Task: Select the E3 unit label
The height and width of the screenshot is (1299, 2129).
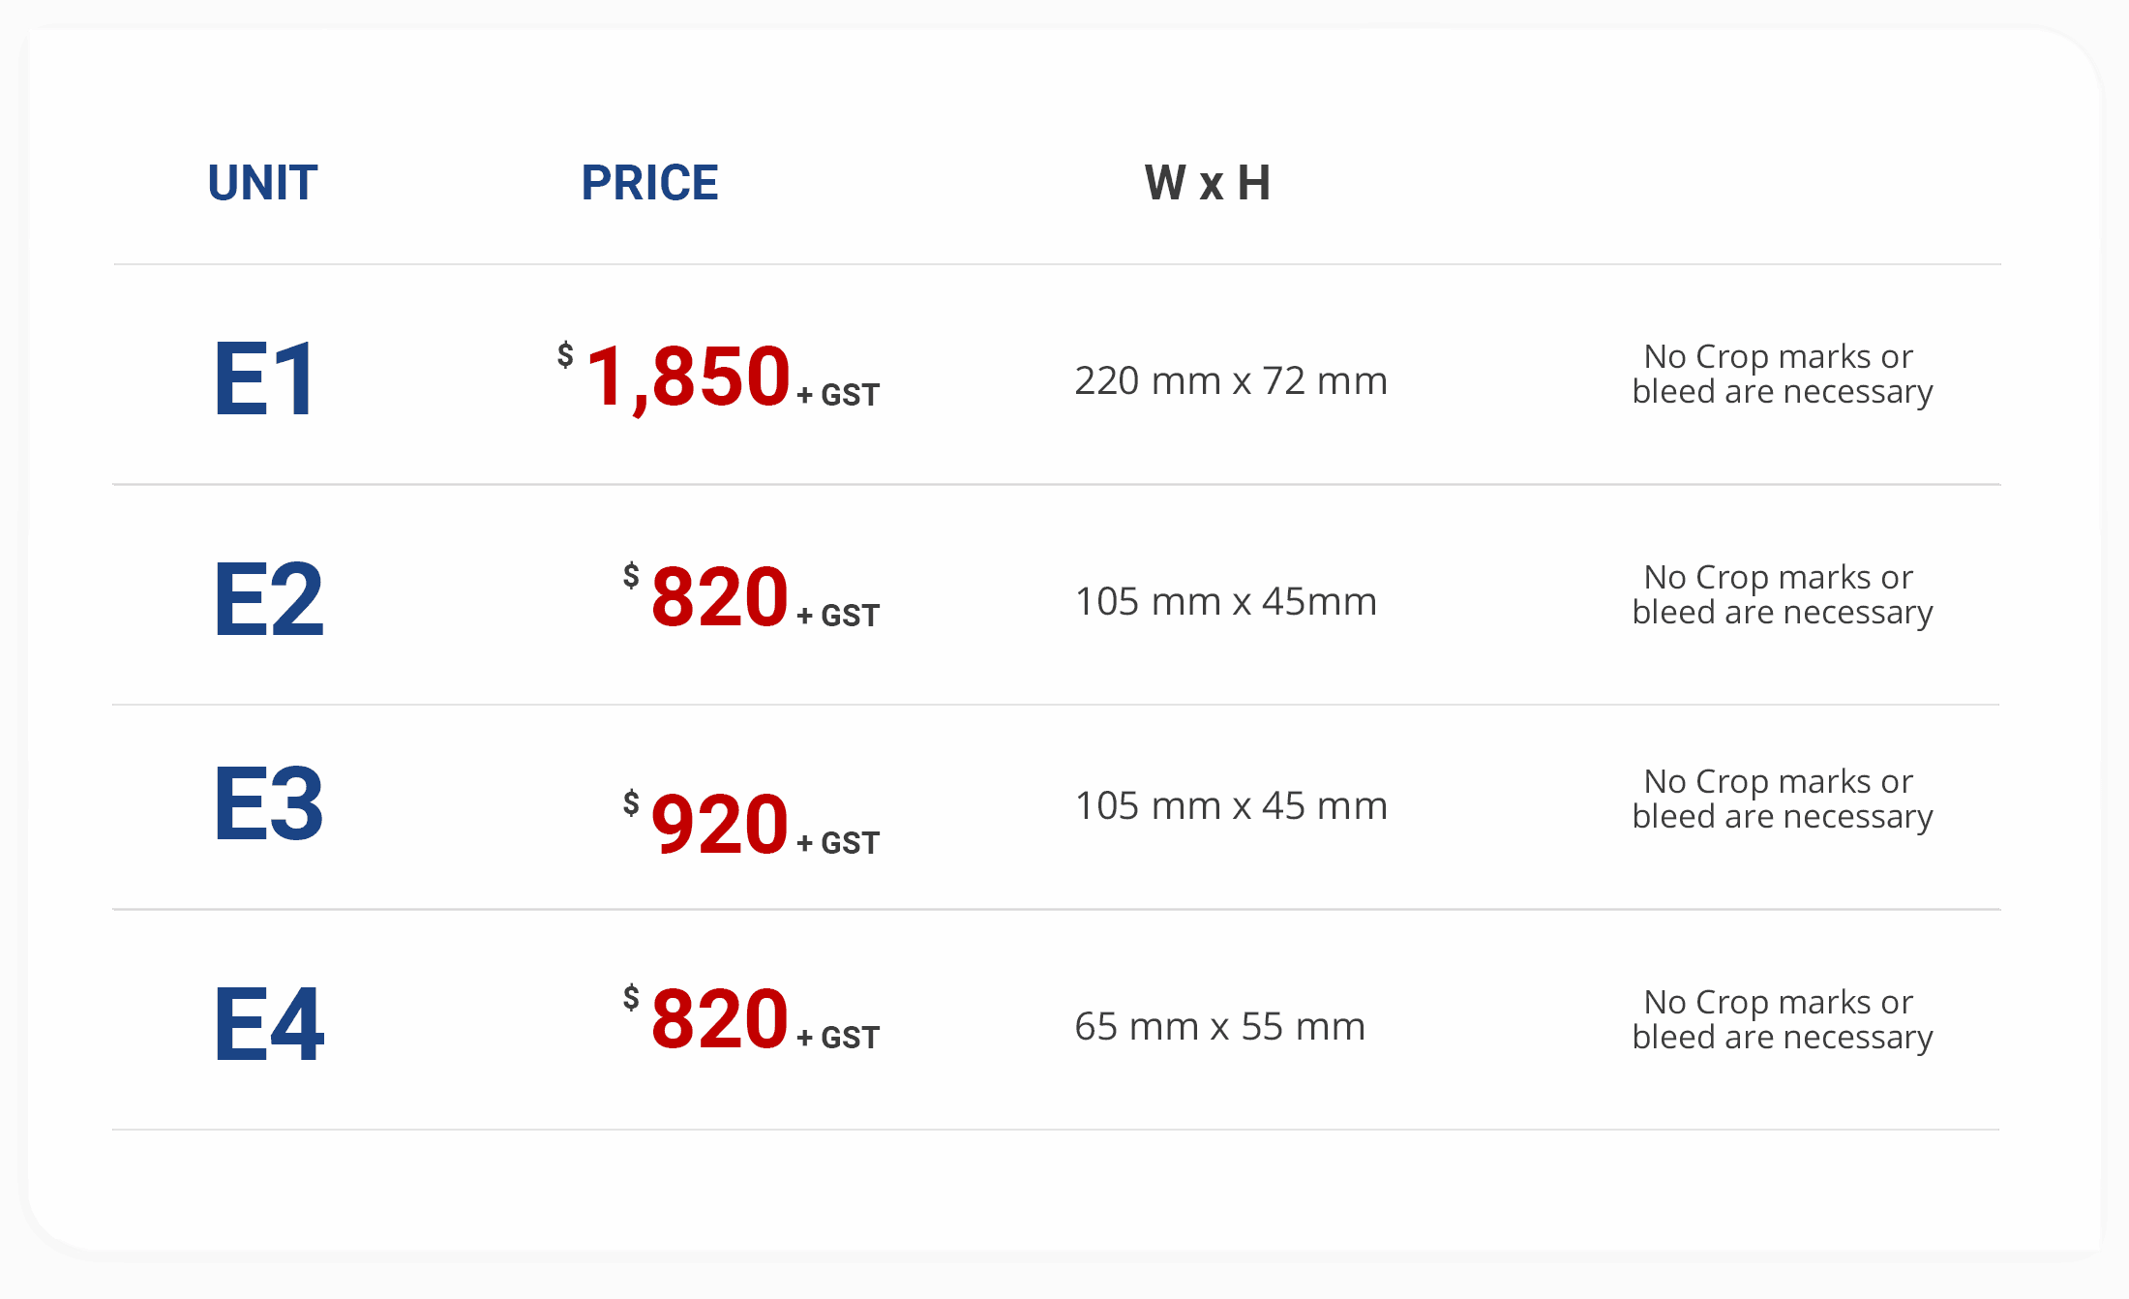Action: pyautogui.click(x=268, y=803)
